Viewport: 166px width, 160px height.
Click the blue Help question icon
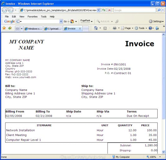[150, 28]
